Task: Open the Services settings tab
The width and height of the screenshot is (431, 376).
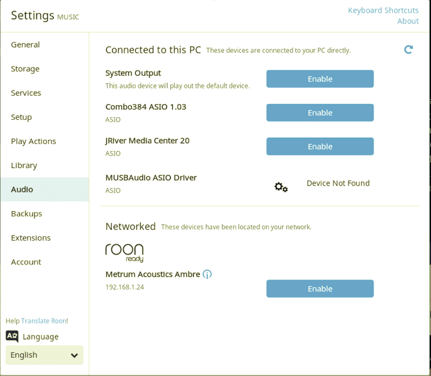Action: (x=45, y=93)
